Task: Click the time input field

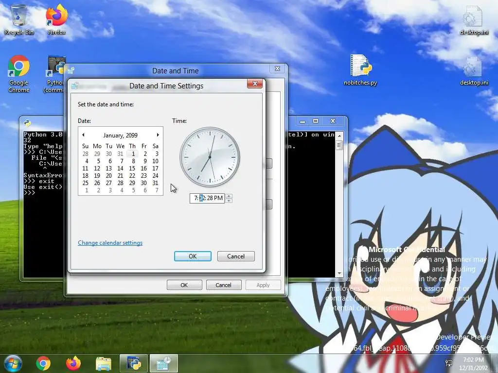Action: [207, 198]
